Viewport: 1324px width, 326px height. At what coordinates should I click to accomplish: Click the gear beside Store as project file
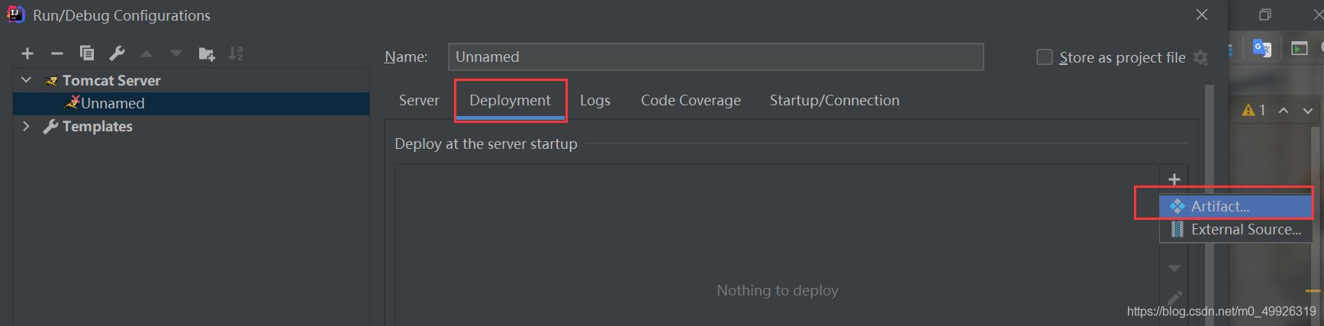click(x=1200, y=58)
